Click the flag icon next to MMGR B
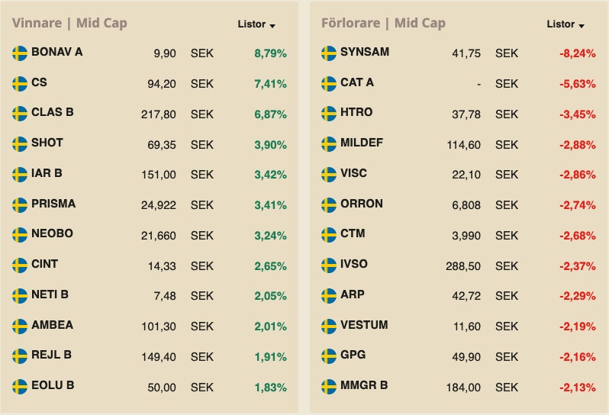Screen dimensions: 609x415 [x=329, y=387]
